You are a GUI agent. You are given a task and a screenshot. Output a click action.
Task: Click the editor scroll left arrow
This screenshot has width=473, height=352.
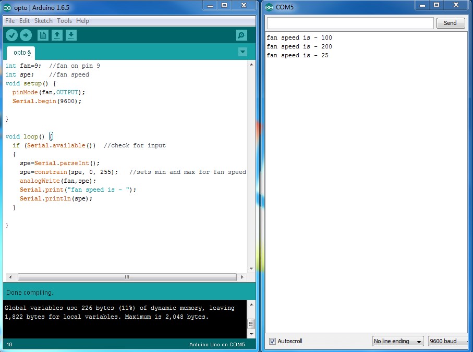10,277
